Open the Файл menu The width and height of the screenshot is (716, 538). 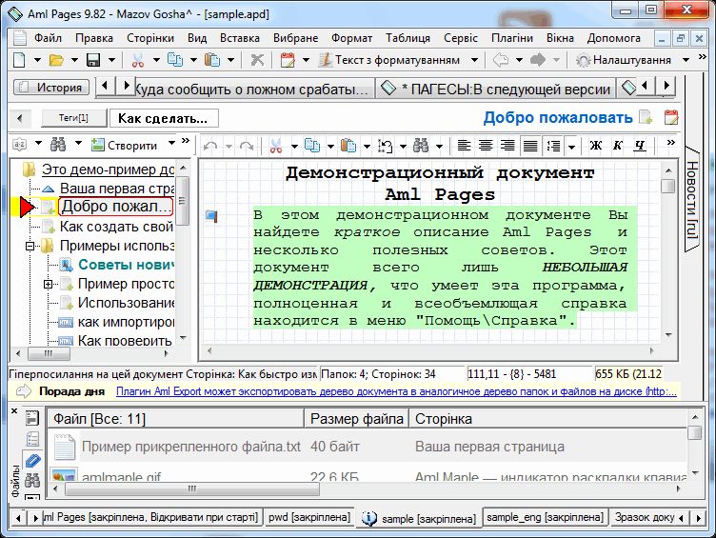tap(48, 38)
